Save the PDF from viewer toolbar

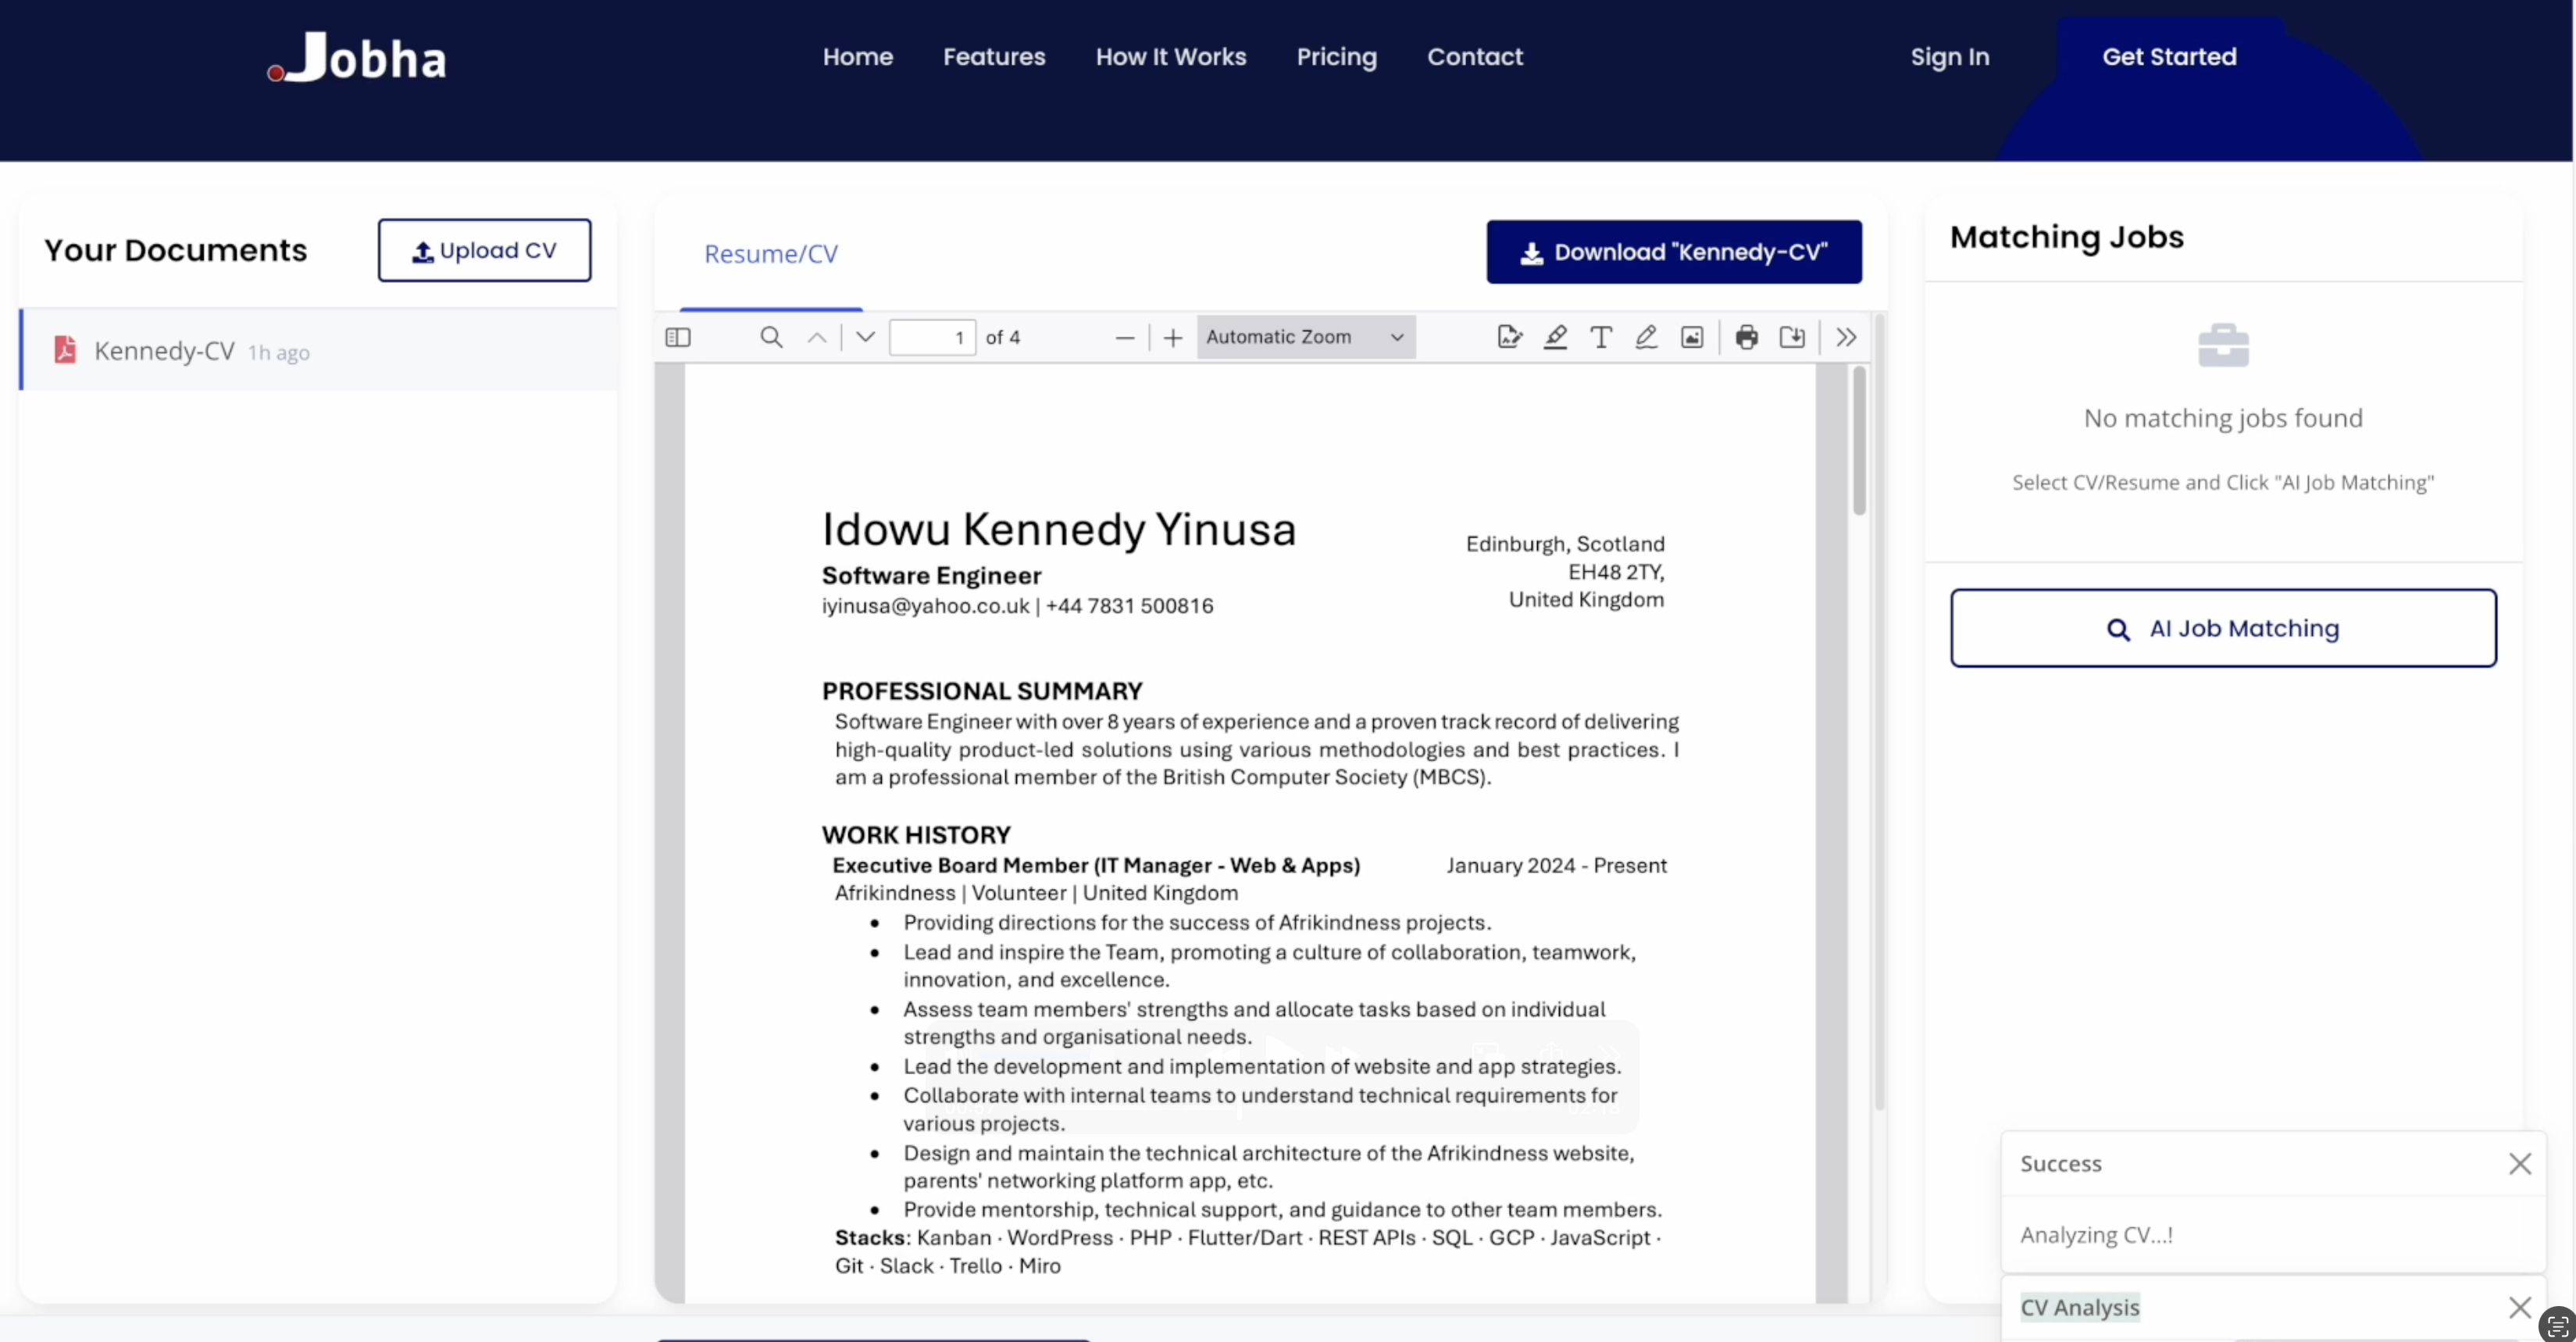point(1792,337)
